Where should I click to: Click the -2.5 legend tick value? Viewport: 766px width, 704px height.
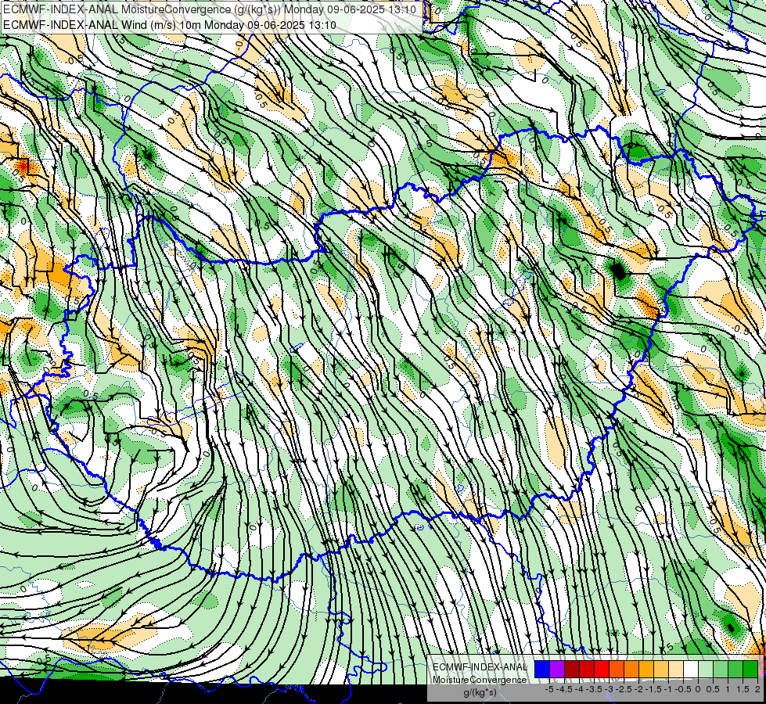624,689
